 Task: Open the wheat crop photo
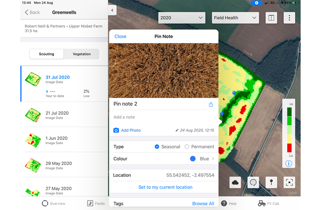tap(164, 71)
